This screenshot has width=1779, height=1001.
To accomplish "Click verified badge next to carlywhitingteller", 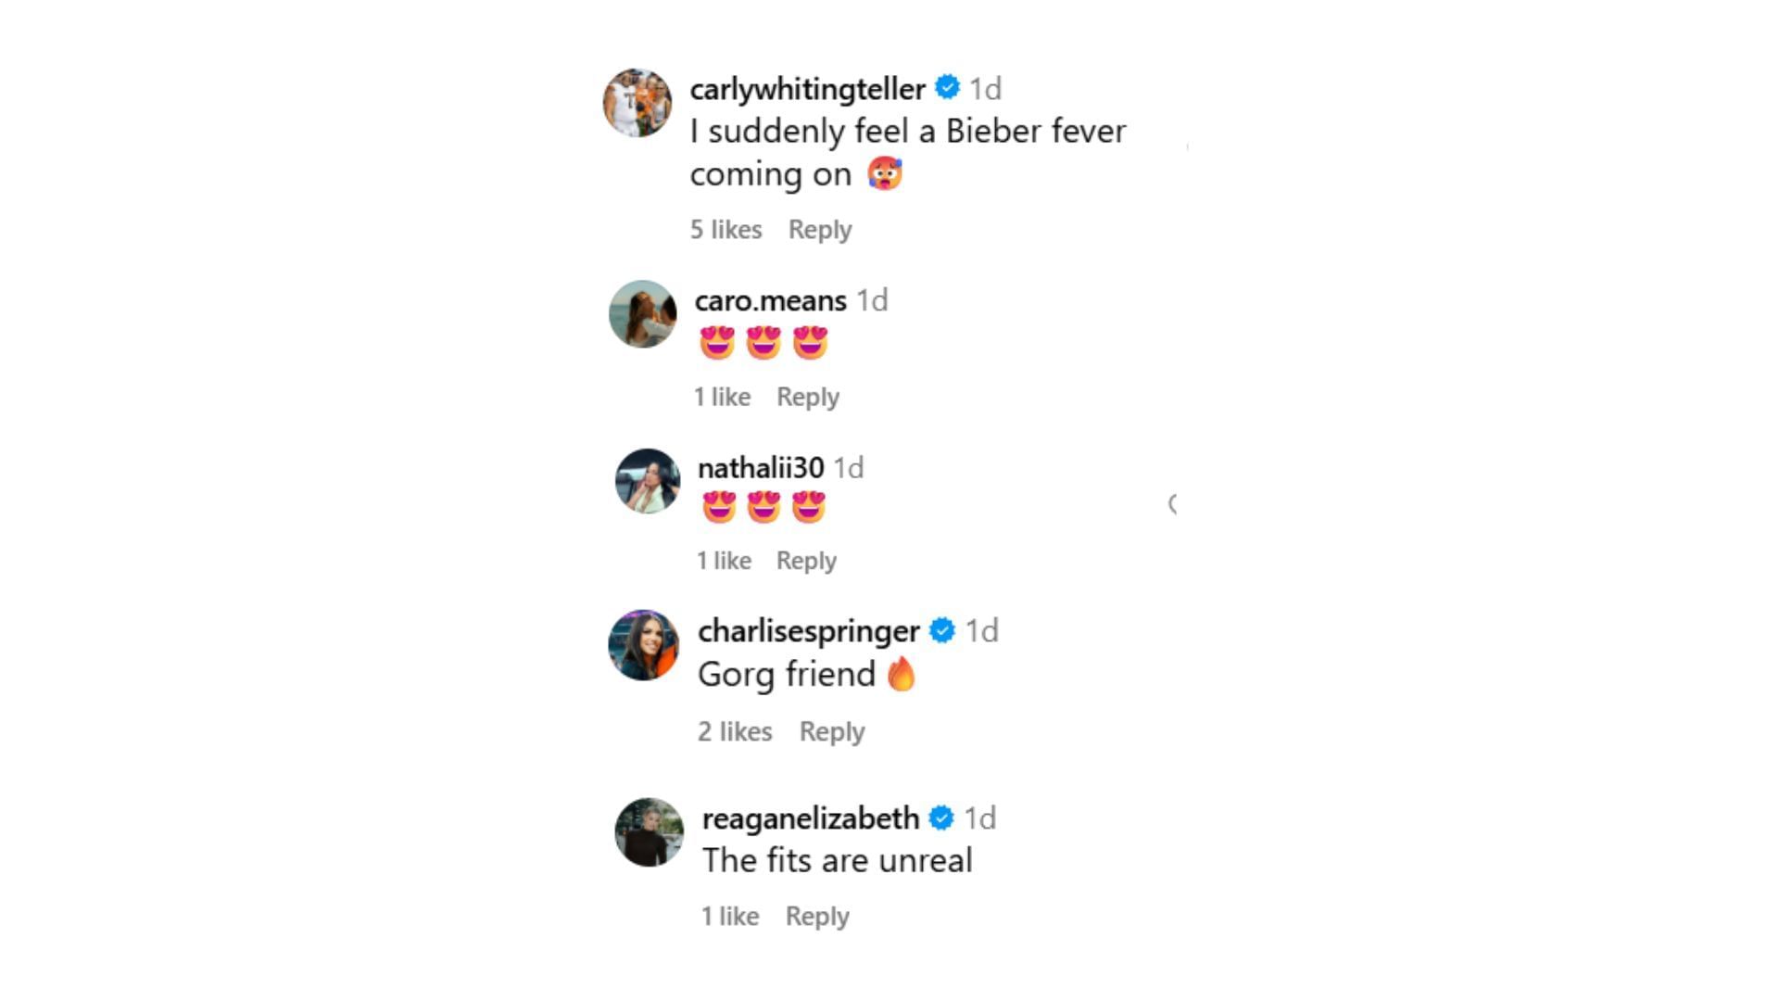I will click(x=947, y=87).
